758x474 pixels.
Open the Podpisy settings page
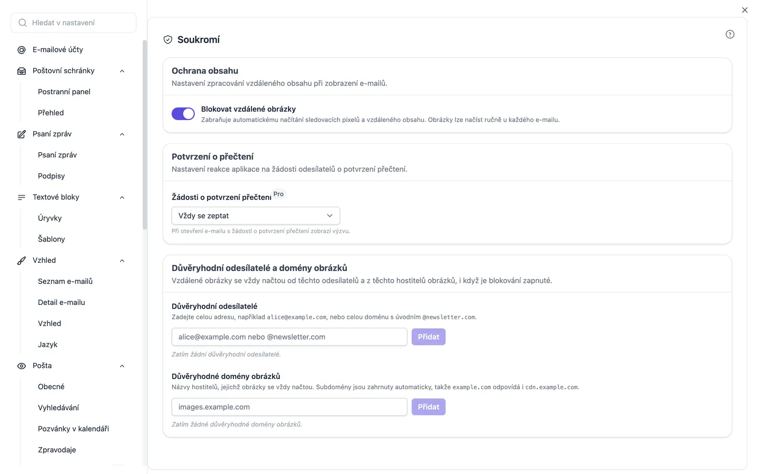point(51,176)
